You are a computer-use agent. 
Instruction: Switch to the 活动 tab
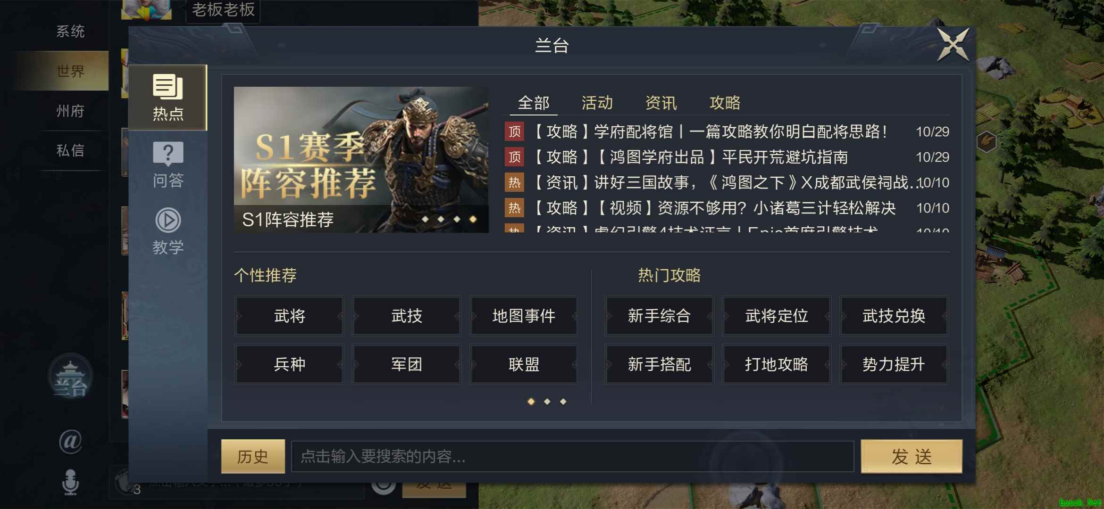tap(597, 103)
